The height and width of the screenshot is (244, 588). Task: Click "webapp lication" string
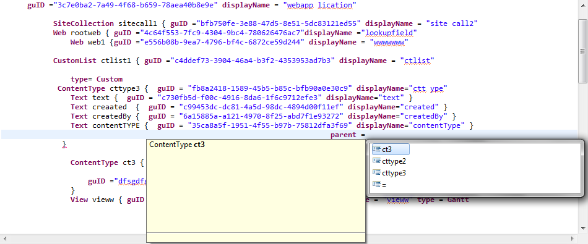(319, 5)
